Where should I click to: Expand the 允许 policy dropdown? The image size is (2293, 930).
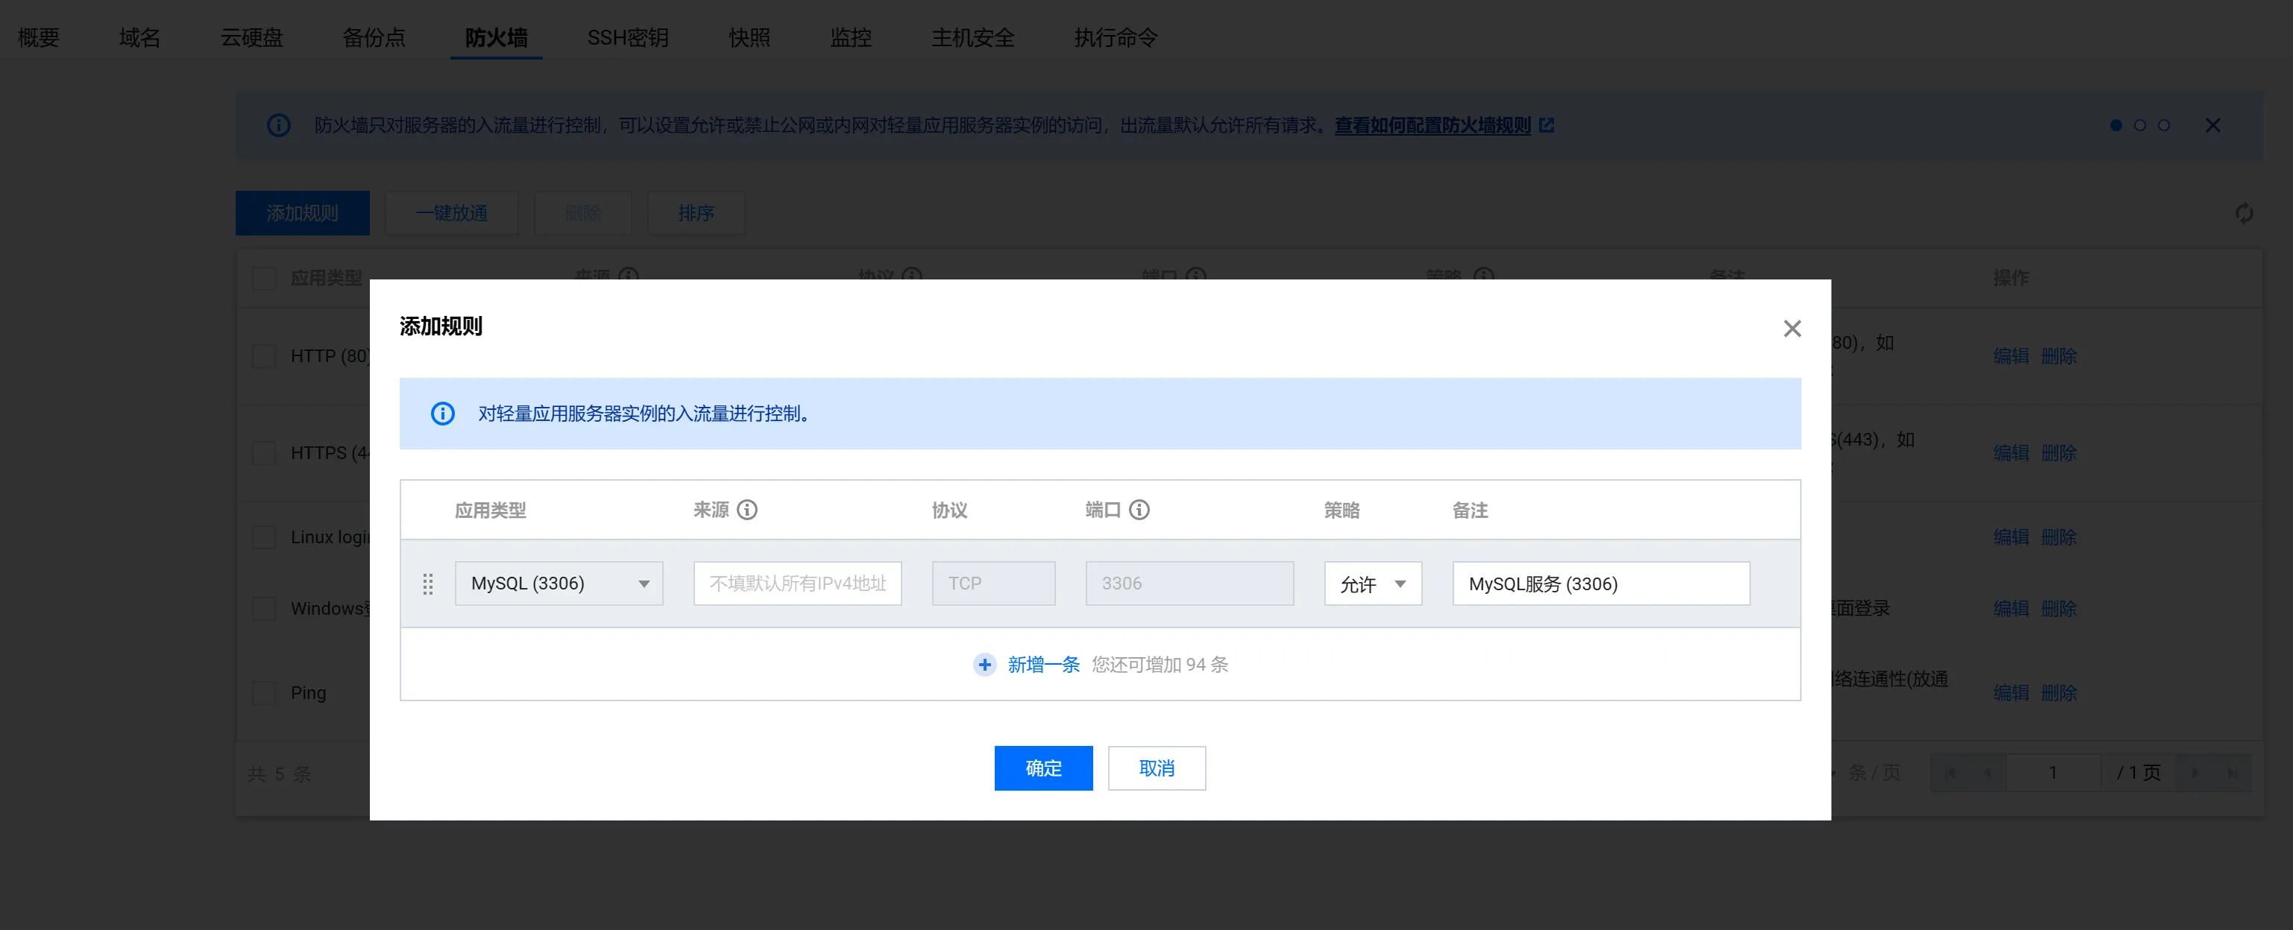[x=1373, y=583]
